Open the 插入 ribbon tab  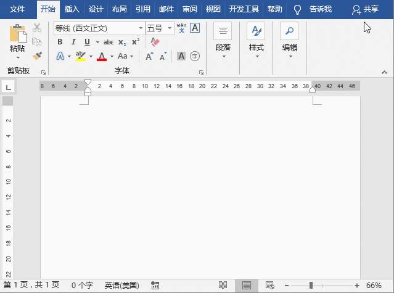[72, 9]
